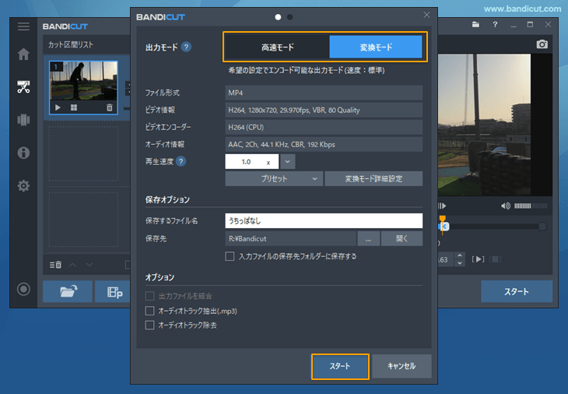Open the information icon in sidebar
The image size is (568, 394).
coord(23,153)
